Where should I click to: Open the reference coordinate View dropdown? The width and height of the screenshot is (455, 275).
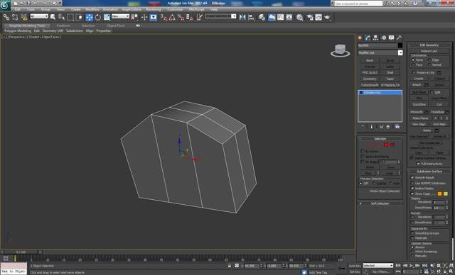(x=120, y=16)
